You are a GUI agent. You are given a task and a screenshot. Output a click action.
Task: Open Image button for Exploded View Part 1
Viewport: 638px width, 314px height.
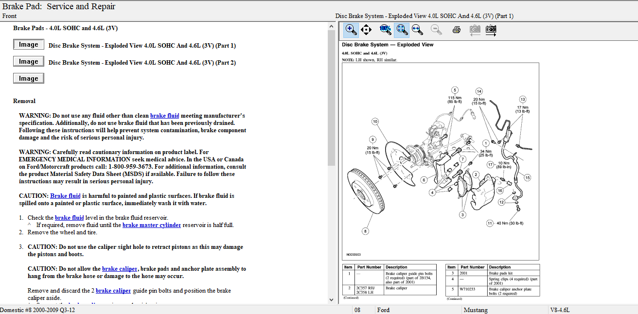[28, 45]
